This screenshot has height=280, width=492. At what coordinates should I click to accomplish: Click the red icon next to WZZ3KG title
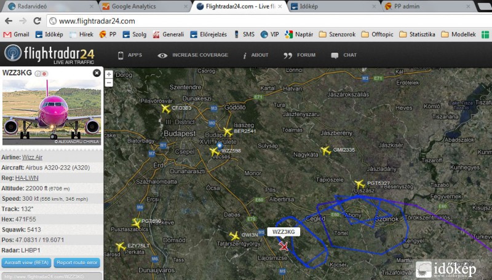tap(44, 74)
